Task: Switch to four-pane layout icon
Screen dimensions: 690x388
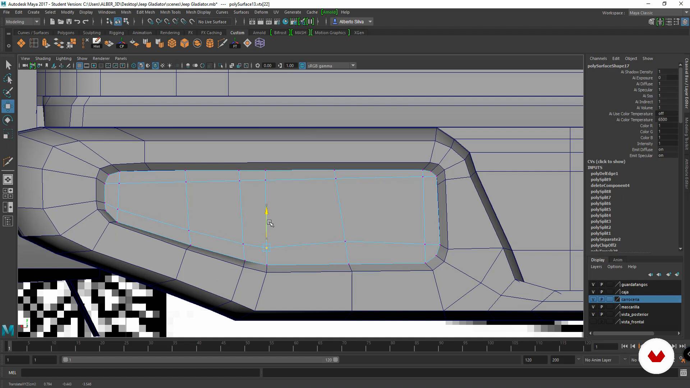Action: 8,193
